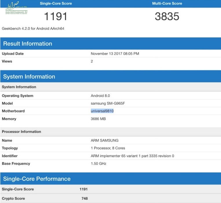Click the blue System Information section header

point(111,76)
